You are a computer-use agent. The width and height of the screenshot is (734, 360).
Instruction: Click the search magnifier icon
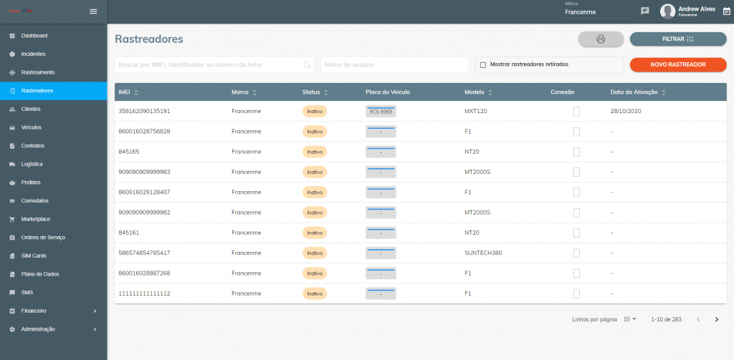point(307,65)
